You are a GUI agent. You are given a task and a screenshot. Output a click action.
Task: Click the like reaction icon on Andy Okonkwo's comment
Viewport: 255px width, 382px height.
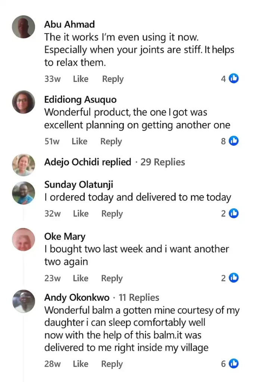[234, 363]
